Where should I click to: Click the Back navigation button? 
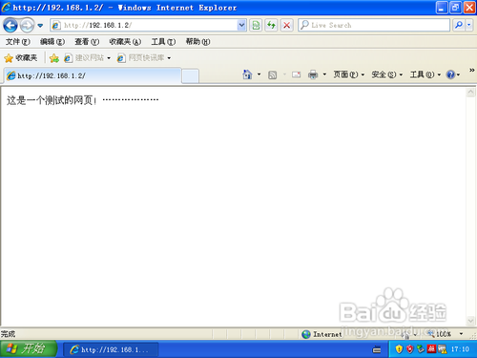[x=10, y=25]
